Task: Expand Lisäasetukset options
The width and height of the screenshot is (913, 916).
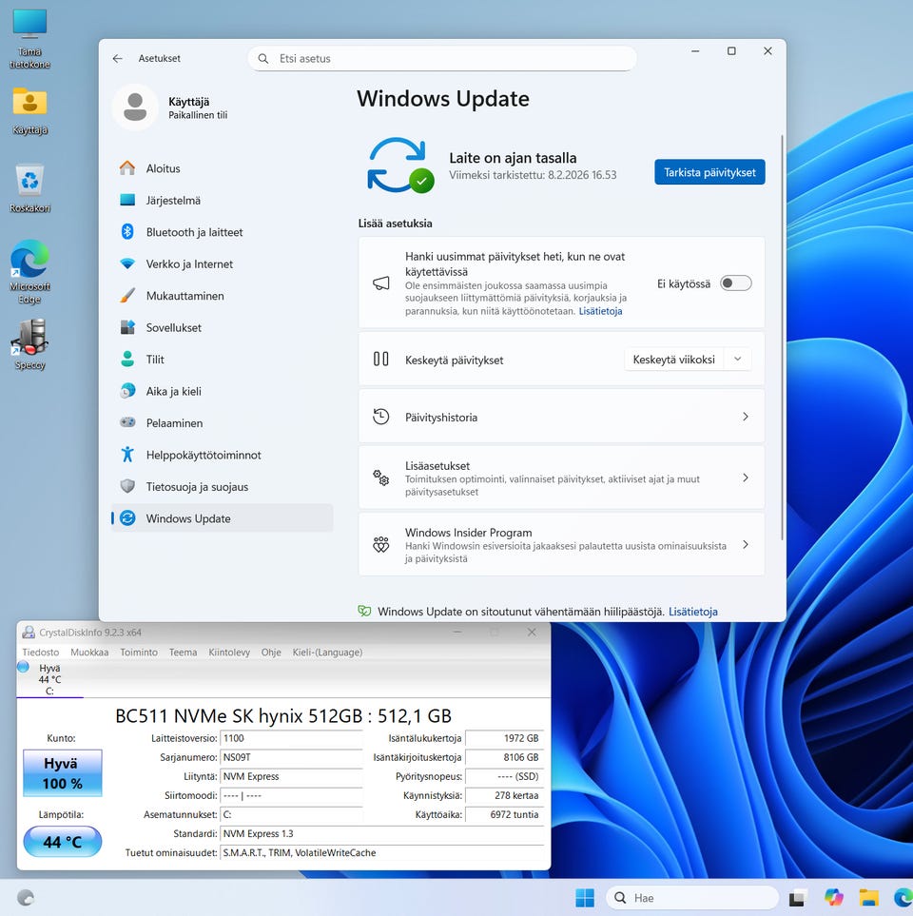Action: (x=561, y=477)
